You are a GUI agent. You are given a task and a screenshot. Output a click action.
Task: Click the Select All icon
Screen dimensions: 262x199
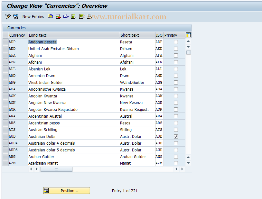(73, 16)
